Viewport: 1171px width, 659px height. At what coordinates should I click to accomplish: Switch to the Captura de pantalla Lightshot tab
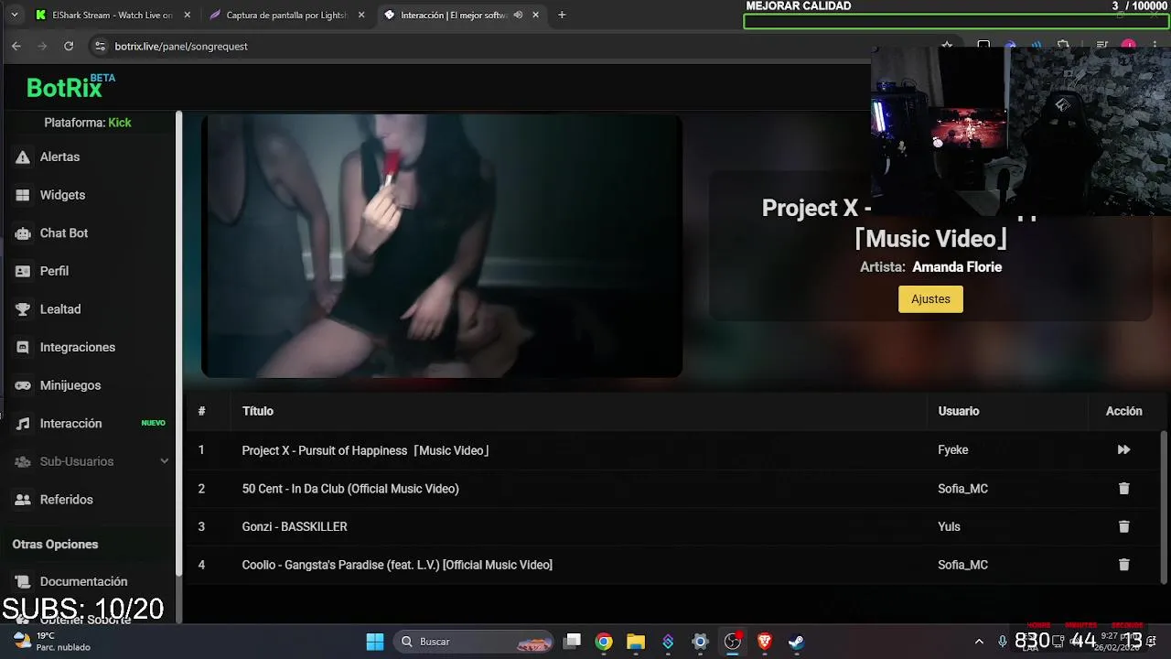click(x=286, y=15)
